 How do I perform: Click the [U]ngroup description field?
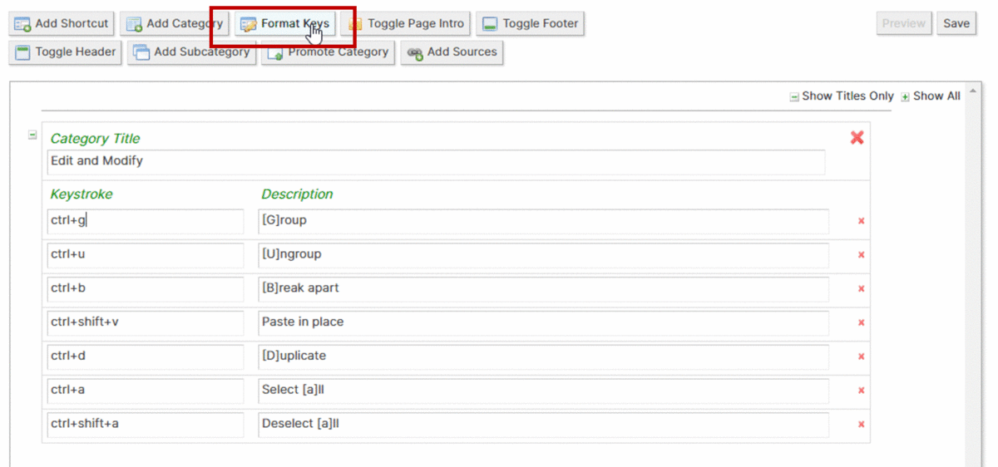(x=543, y=255)
